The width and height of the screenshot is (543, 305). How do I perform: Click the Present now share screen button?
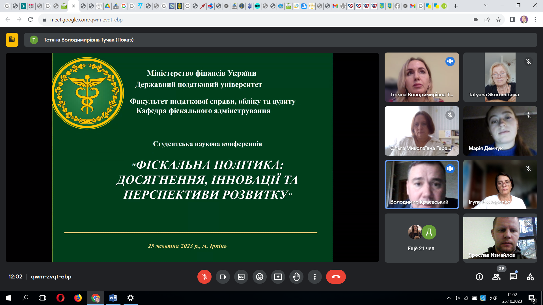tap(278, 277)
